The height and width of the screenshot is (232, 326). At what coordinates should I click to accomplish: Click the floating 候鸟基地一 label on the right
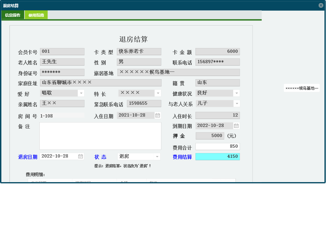[302, 88]
